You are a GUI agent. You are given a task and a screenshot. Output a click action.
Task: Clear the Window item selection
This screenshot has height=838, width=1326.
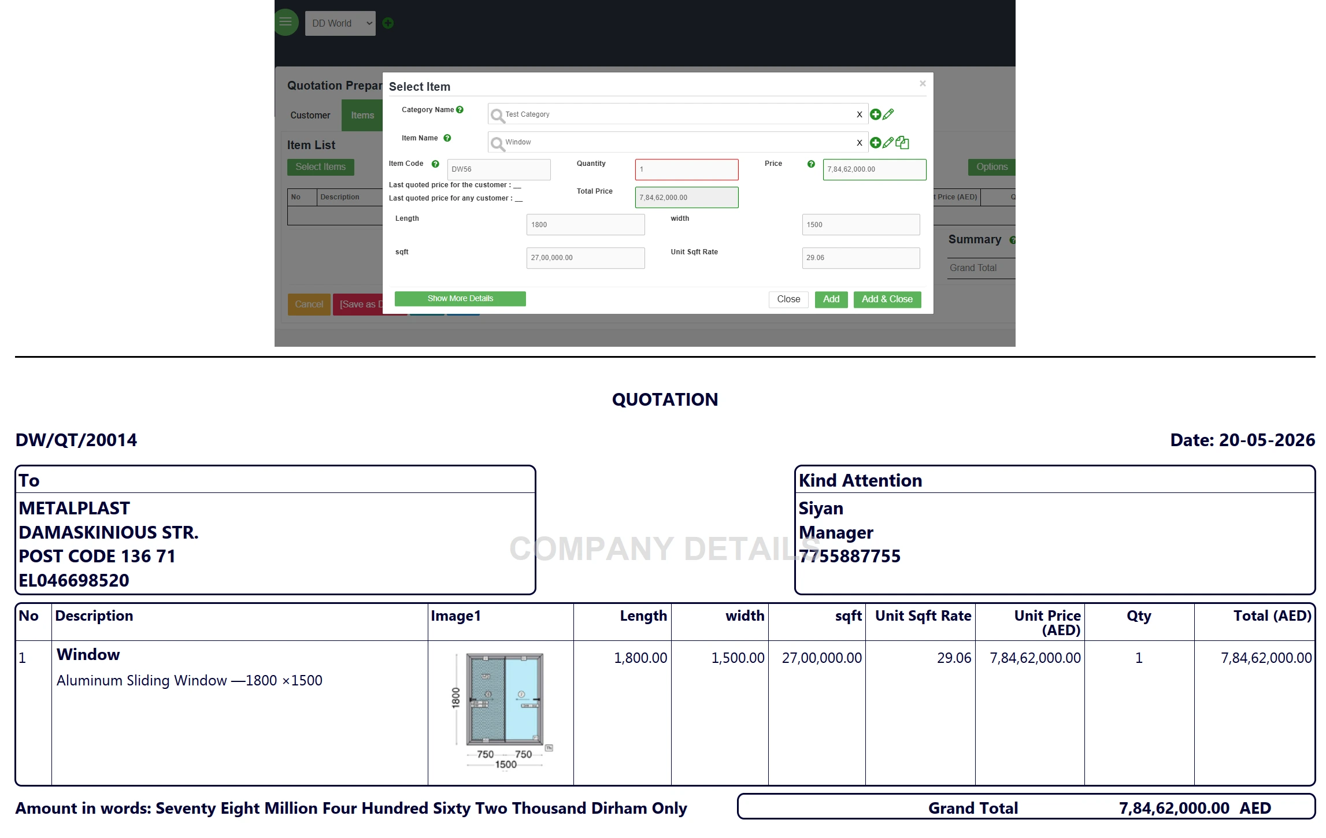(860, 143)
